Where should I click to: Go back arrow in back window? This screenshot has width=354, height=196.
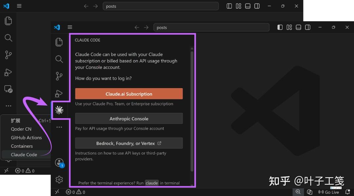[86, 6]
